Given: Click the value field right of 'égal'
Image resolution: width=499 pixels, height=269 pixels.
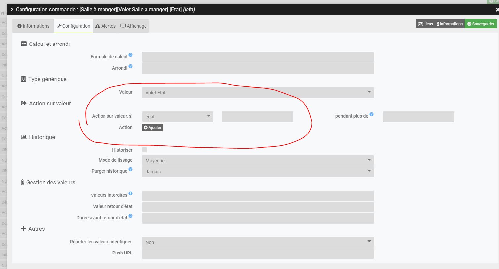Looking at the screenshot, I should [258, 117].
